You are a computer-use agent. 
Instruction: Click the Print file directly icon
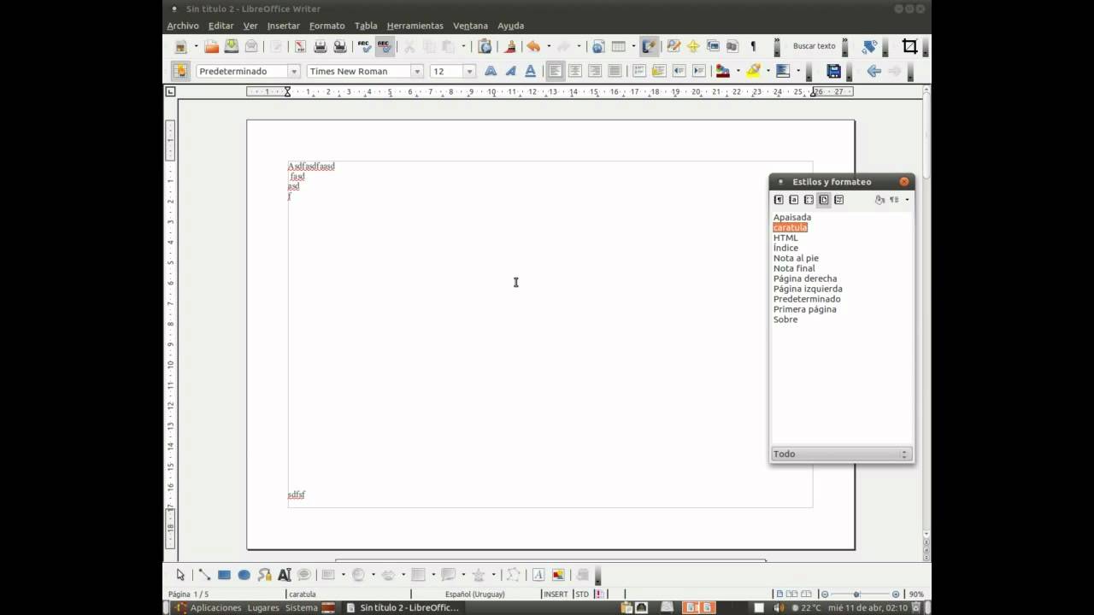click(321, 47)
